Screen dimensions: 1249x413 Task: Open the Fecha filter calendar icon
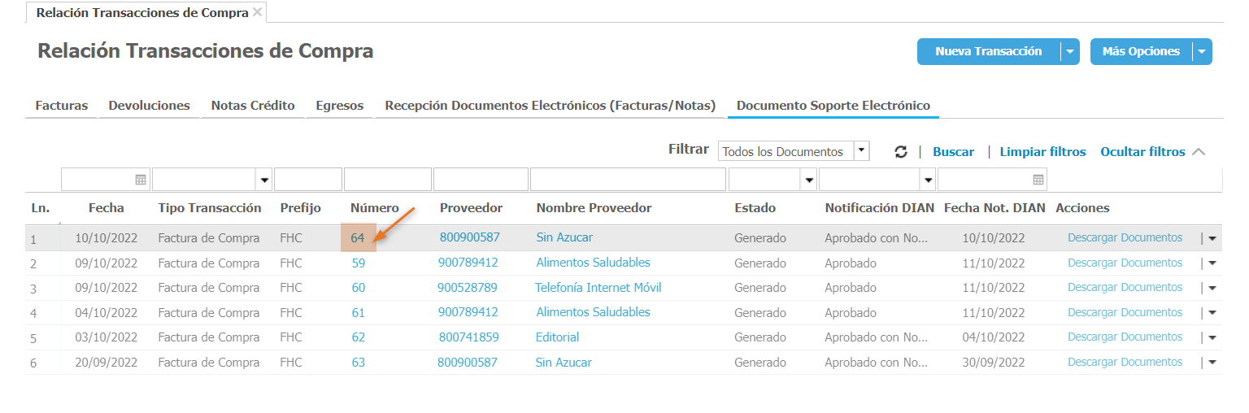click(x=141, y=180)
